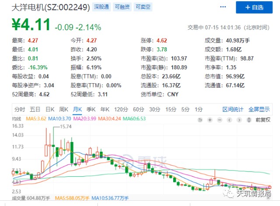The width and height of the screenshot is (280, 206).
Task: Click the 货币单位 CNY entry
Action: tap(160, 94)
